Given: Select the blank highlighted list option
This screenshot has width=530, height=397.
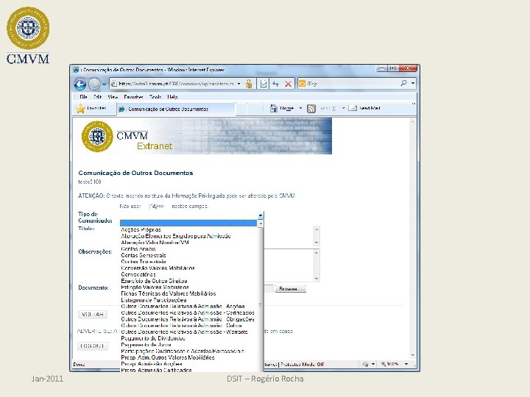Looking at the screenshot, I should tap(188, 223).
